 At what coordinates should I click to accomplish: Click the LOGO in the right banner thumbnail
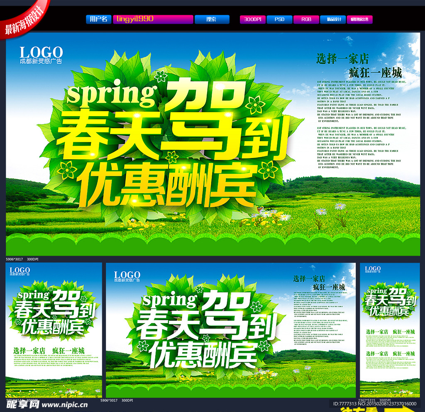[373, 268]
